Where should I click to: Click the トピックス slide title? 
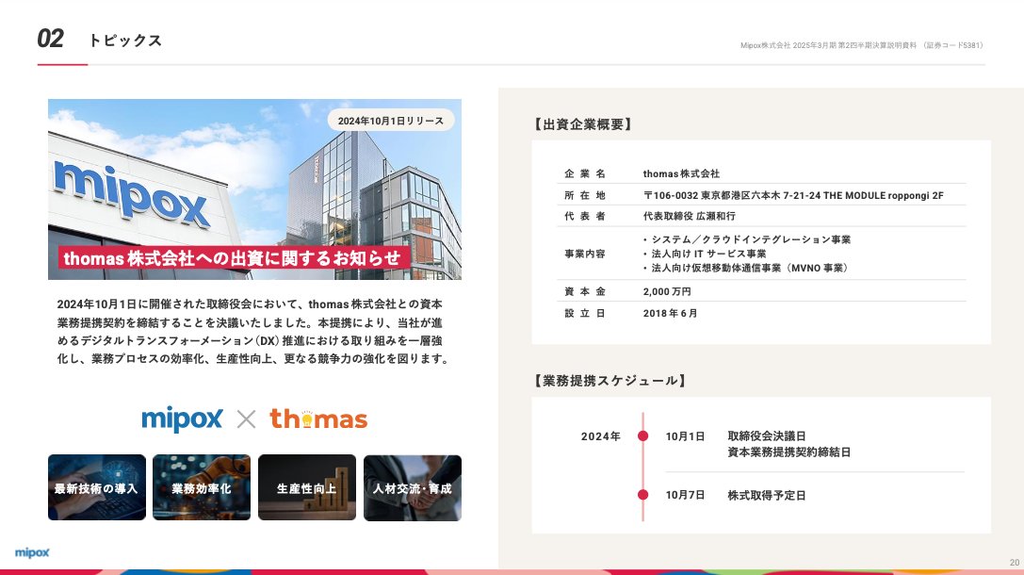click(125, 41)
